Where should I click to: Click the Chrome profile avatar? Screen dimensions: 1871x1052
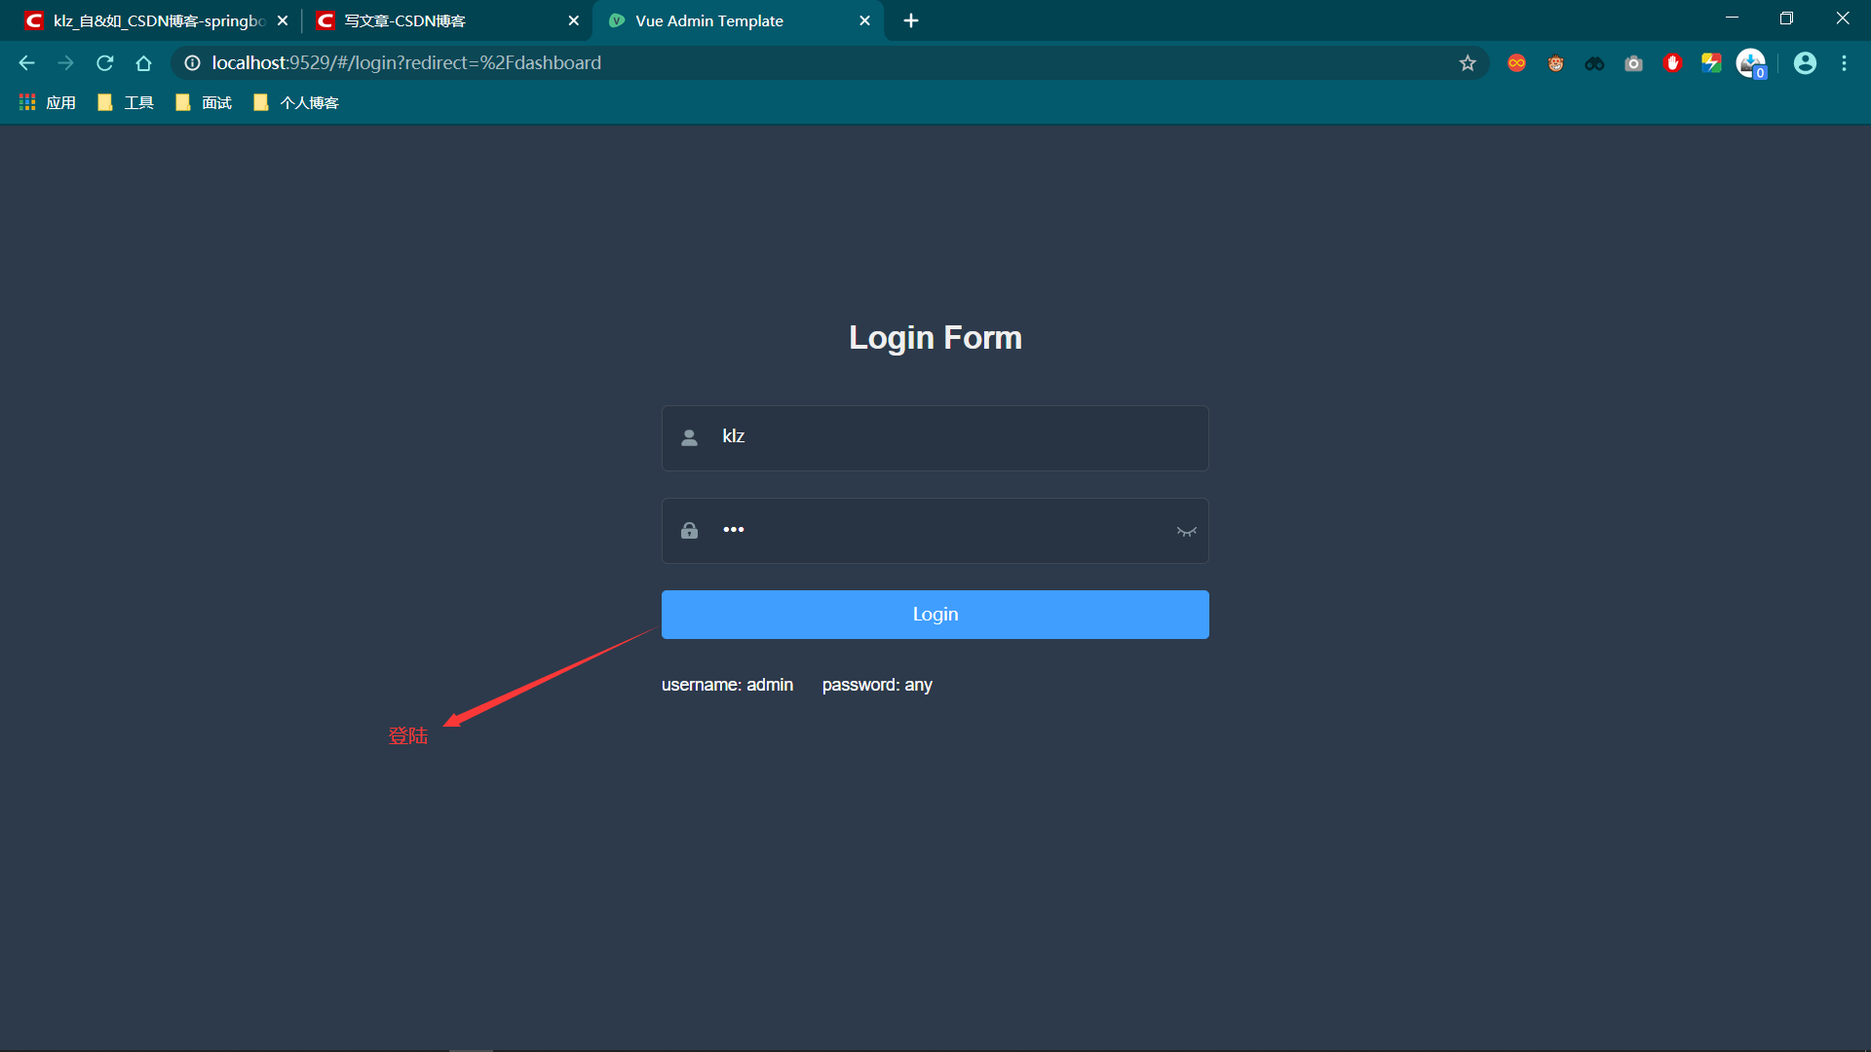click(x=1805, y=63)
